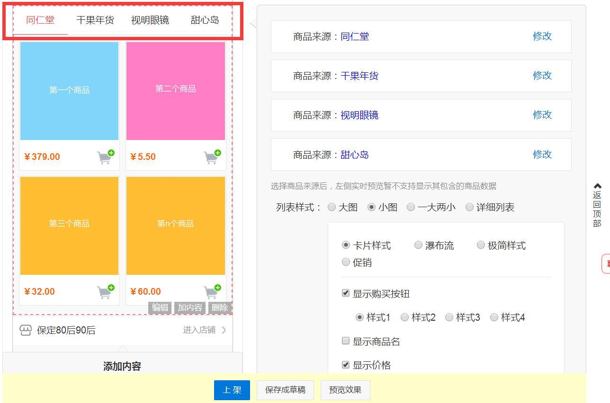Click the 返回顶部 back-to-top arrow
This screenshot has height=403, width=610.
coord(597,186)
